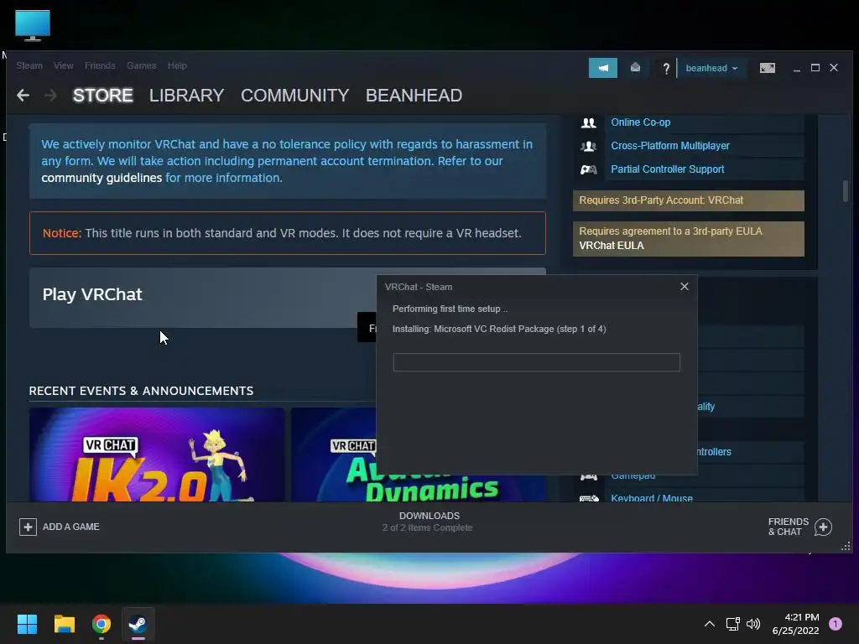859x644 pixels.
Task: Open the Steam inbox envelope icon
Action: [635, 68]
